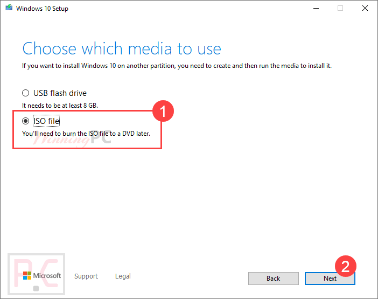
Task: Click the 'You'll need to burn the ISO file' text
Action: 86,134
